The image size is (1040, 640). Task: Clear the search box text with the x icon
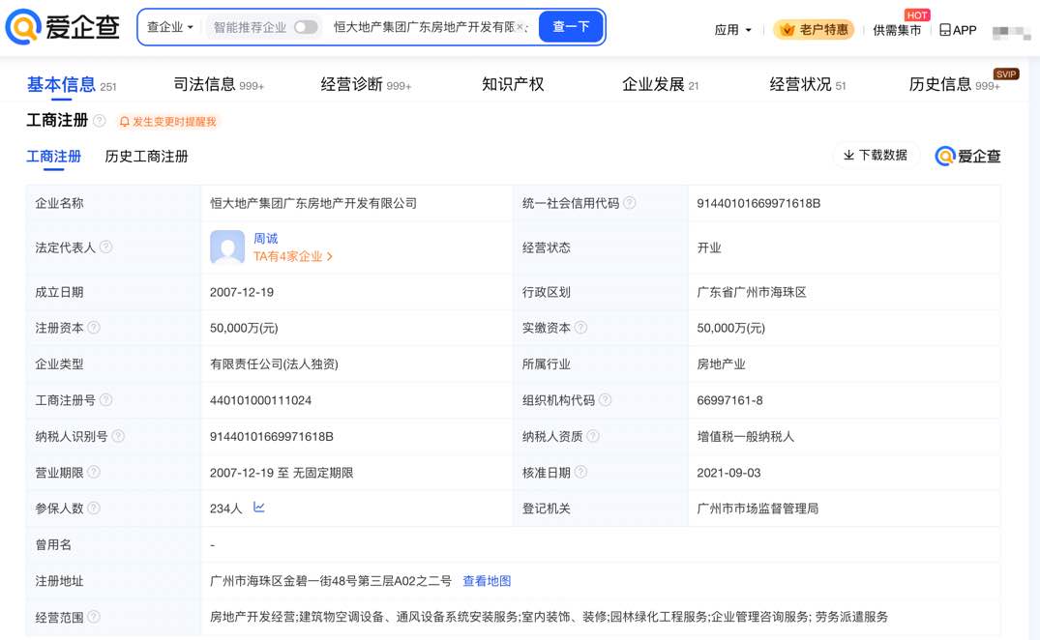(x=520, y=27)
